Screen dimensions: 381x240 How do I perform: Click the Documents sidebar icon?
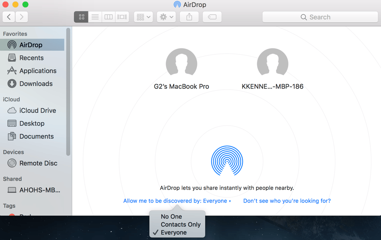12,136
